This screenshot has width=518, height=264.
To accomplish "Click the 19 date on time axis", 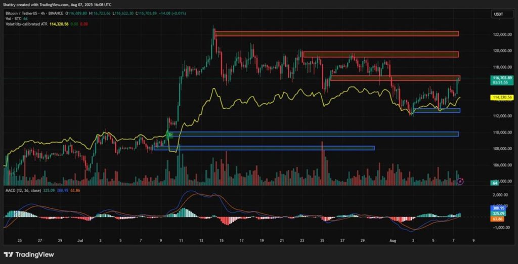I will click(x=262, y=241).
